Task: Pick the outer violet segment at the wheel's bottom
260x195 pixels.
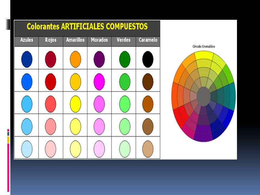Action: (203, 137)
